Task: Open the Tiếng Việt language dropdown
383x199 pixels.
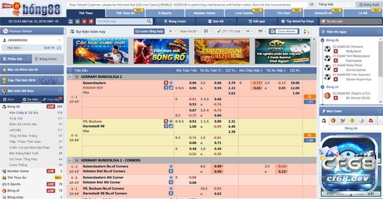Action: (x=336, y=5)
